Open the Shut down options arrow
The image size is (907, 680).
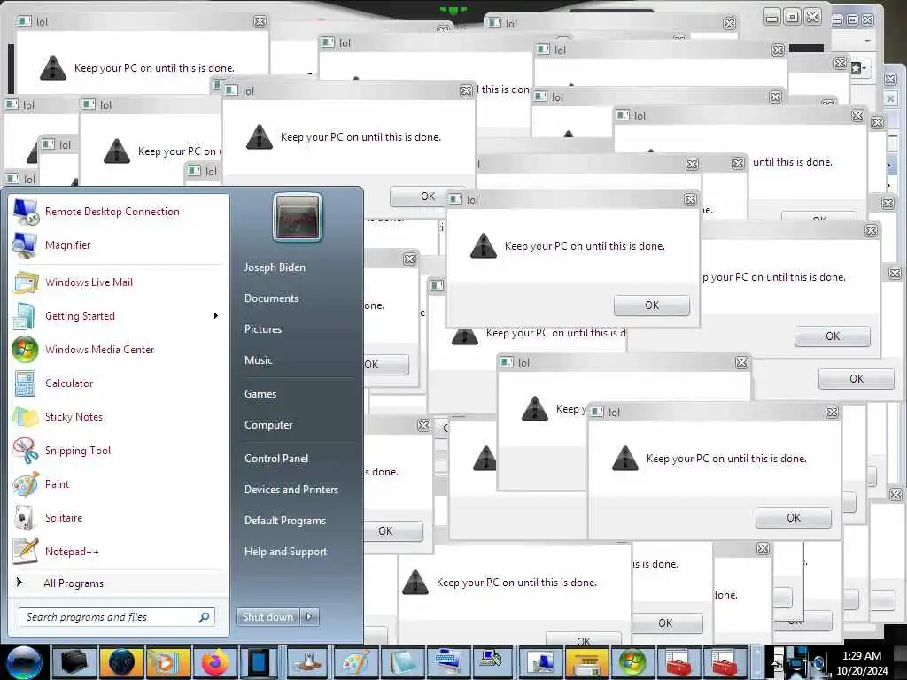(309, 617)
